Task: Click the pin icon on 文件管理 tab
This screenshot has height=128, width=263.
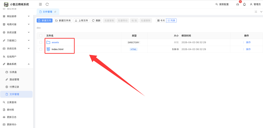Action: tap(55, 12)
